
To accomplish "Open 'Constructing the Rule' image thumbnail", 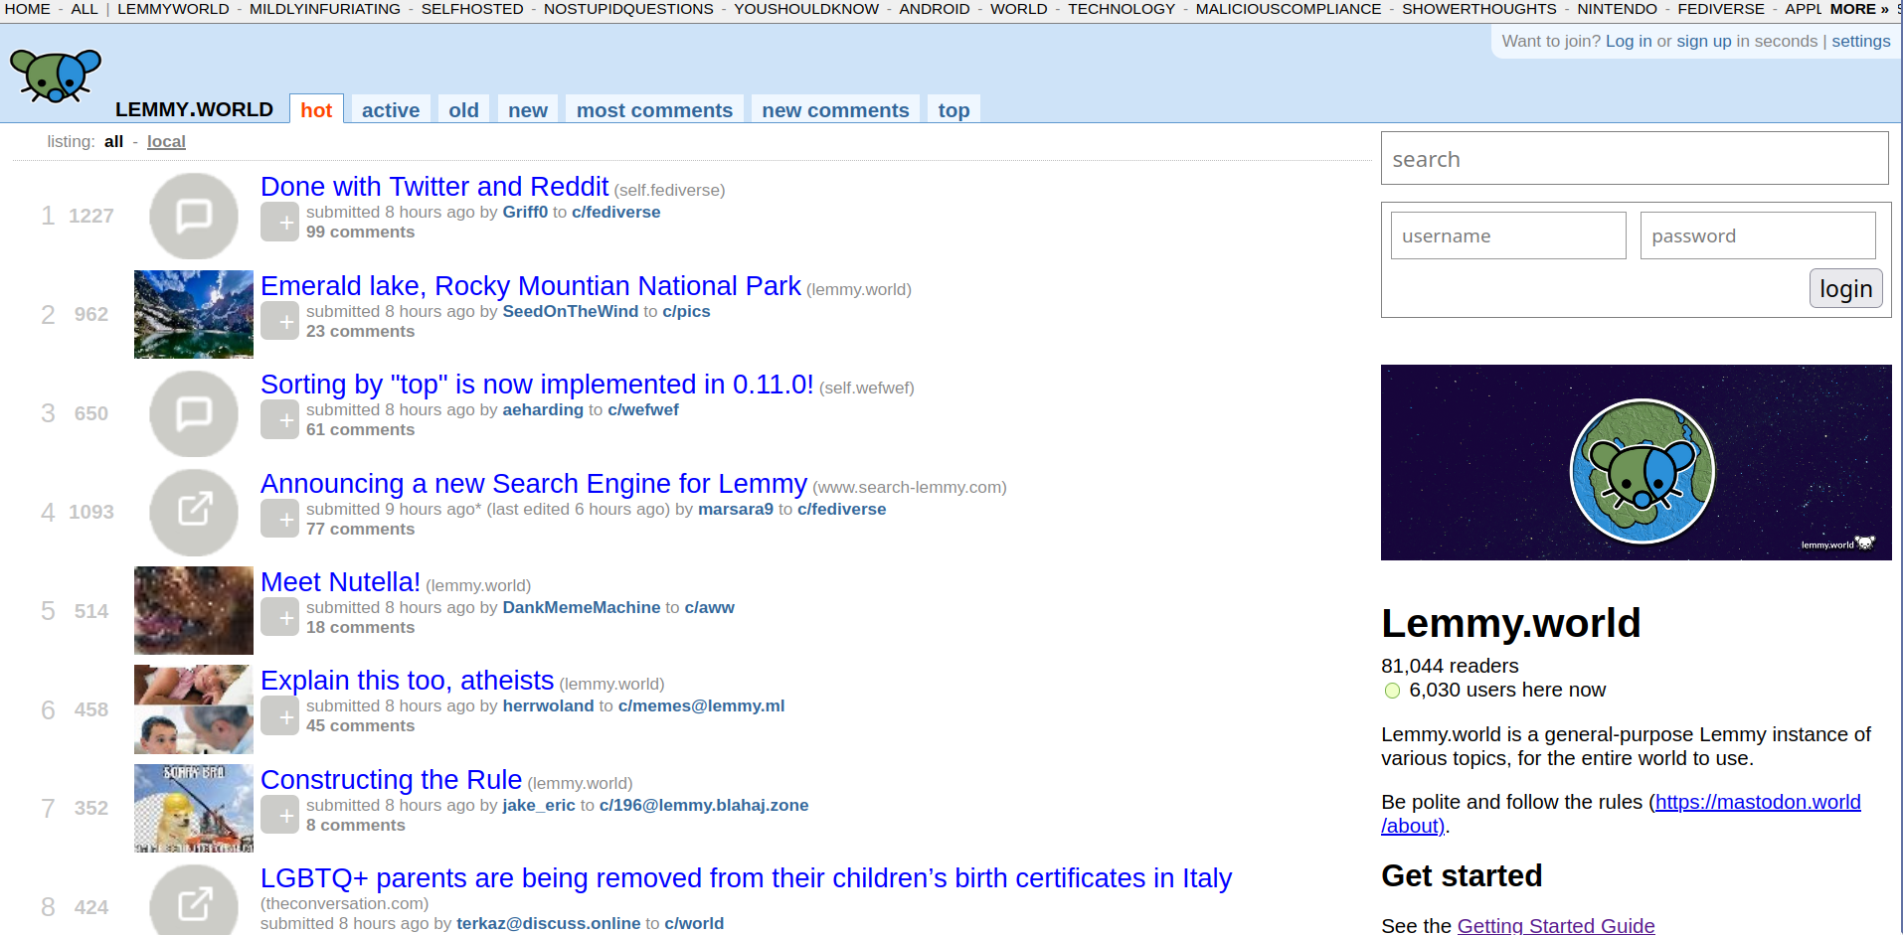I will point(194,808).
